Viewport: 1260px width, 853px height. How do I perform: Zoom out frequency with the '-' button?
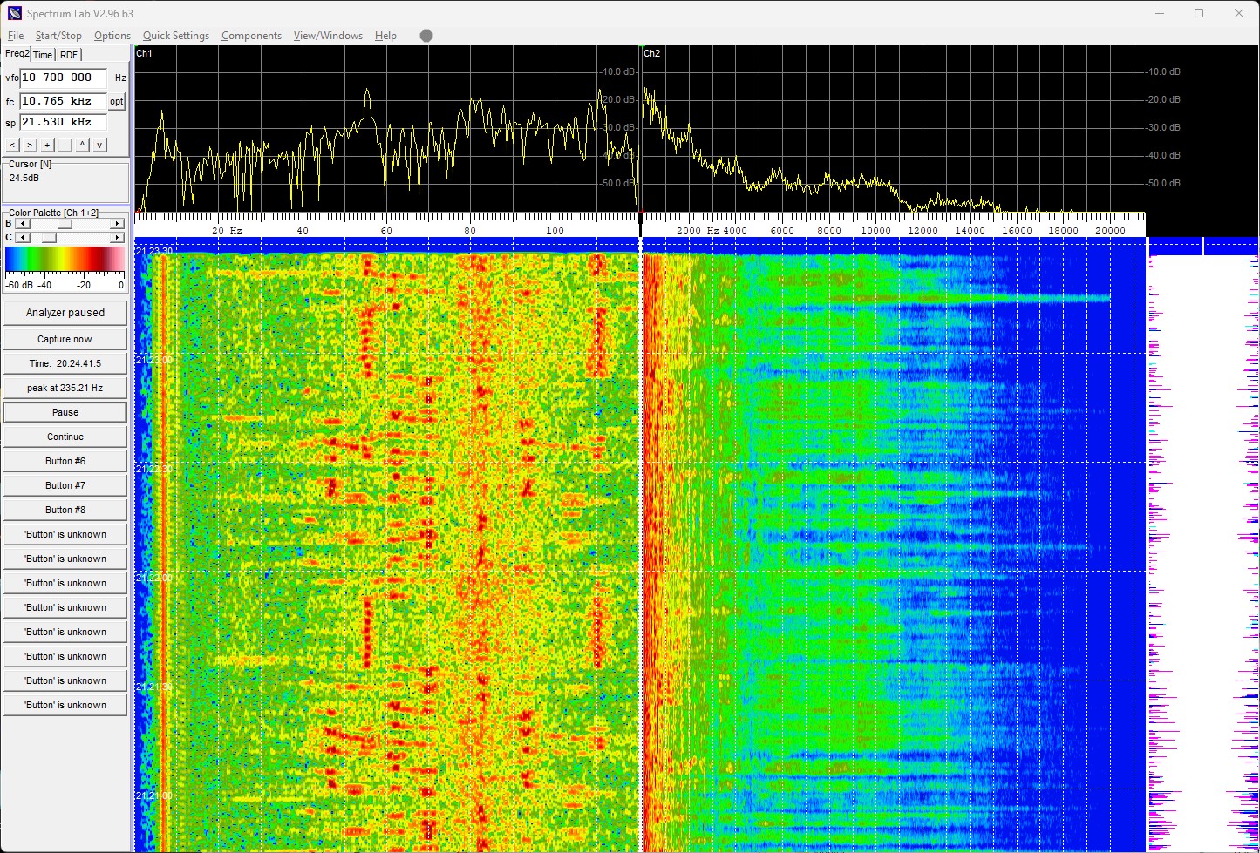[x=65, y=145]
